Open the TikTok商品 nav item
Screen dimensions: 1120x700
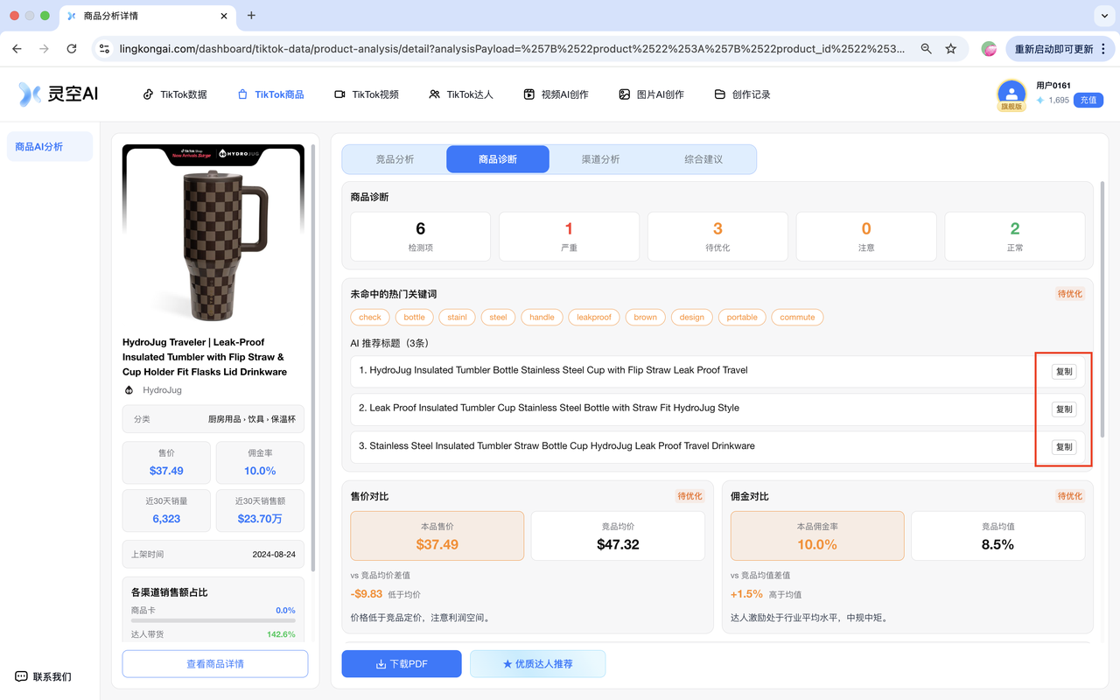tap(270, 94)
